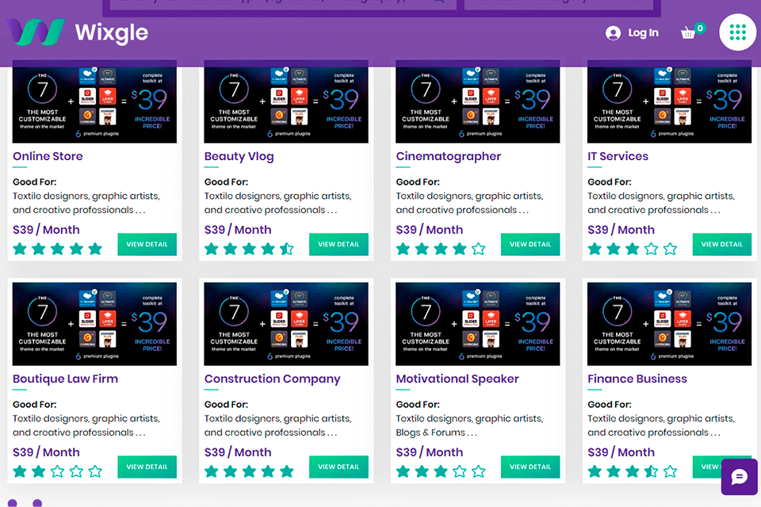The width and height of the screenshot is (761, 507).
Task: Click the user profile icon beside Log In
Action: coord(613,33)
